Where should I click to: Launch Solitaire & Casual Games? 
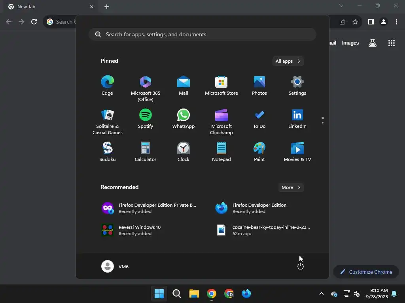click(108, 122)
